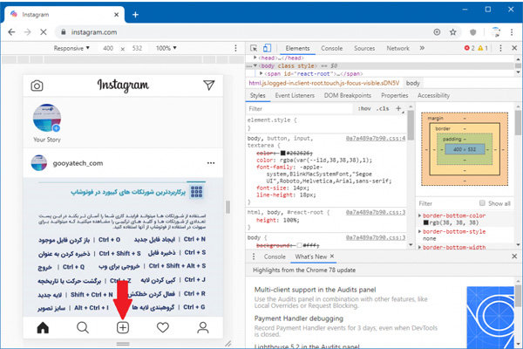Edit the viewport width 400 field
Viewport: 523px width, 349px height.
[108, 48]
